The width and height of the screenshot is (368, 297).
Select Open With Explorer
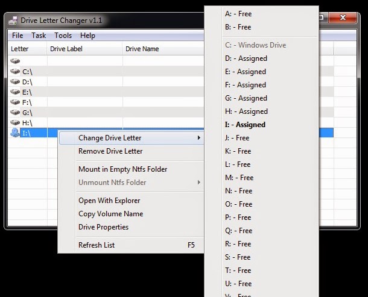point(132,201)
